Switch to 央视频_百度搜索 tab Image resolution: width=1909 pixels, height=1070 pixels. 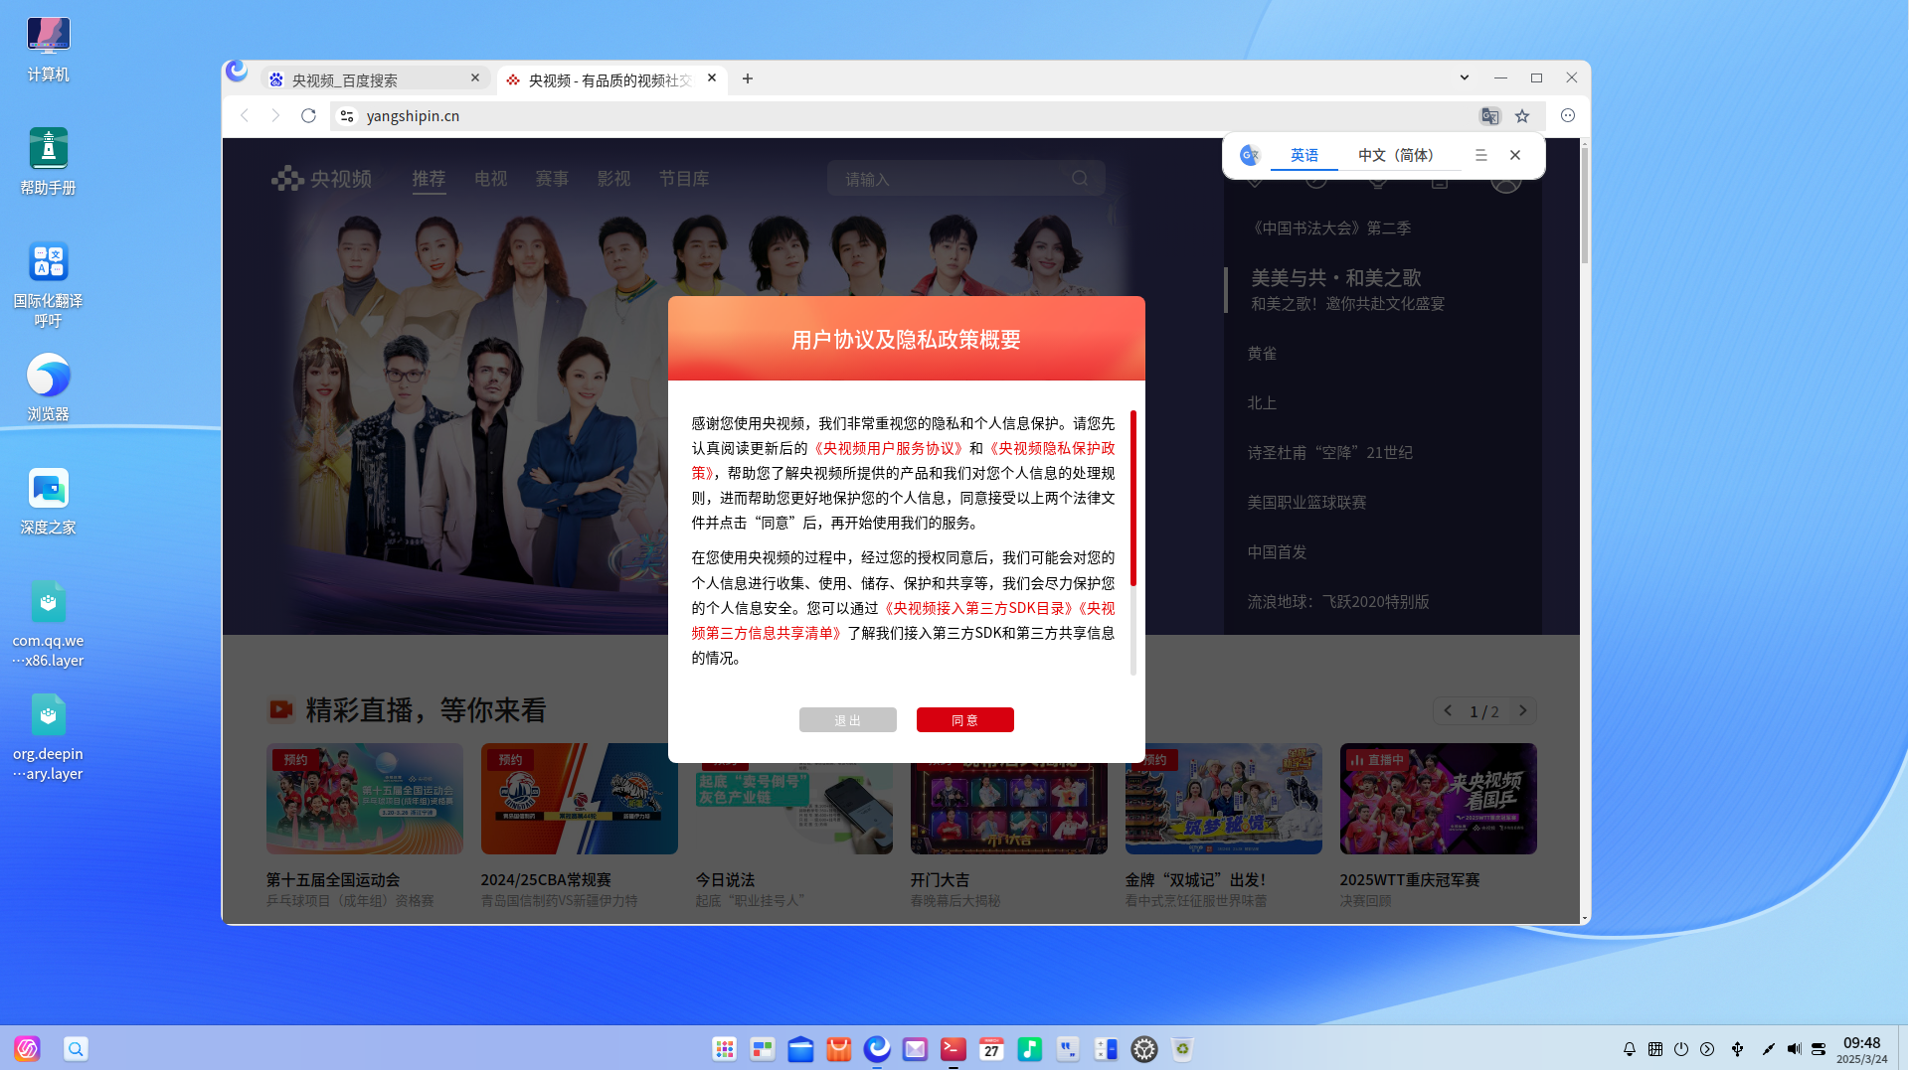(376, 79)
